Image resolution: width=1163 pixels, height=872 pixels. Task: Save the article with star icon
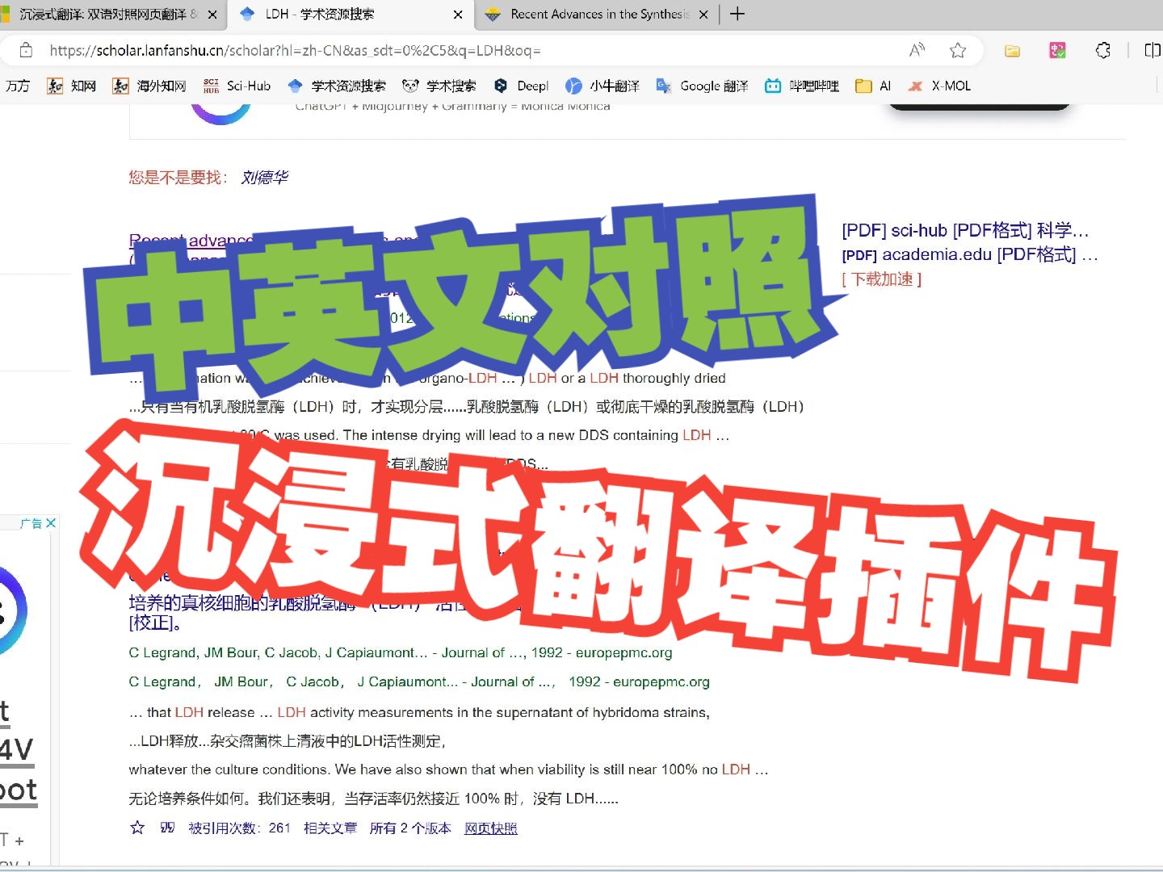tap(137, 828)
